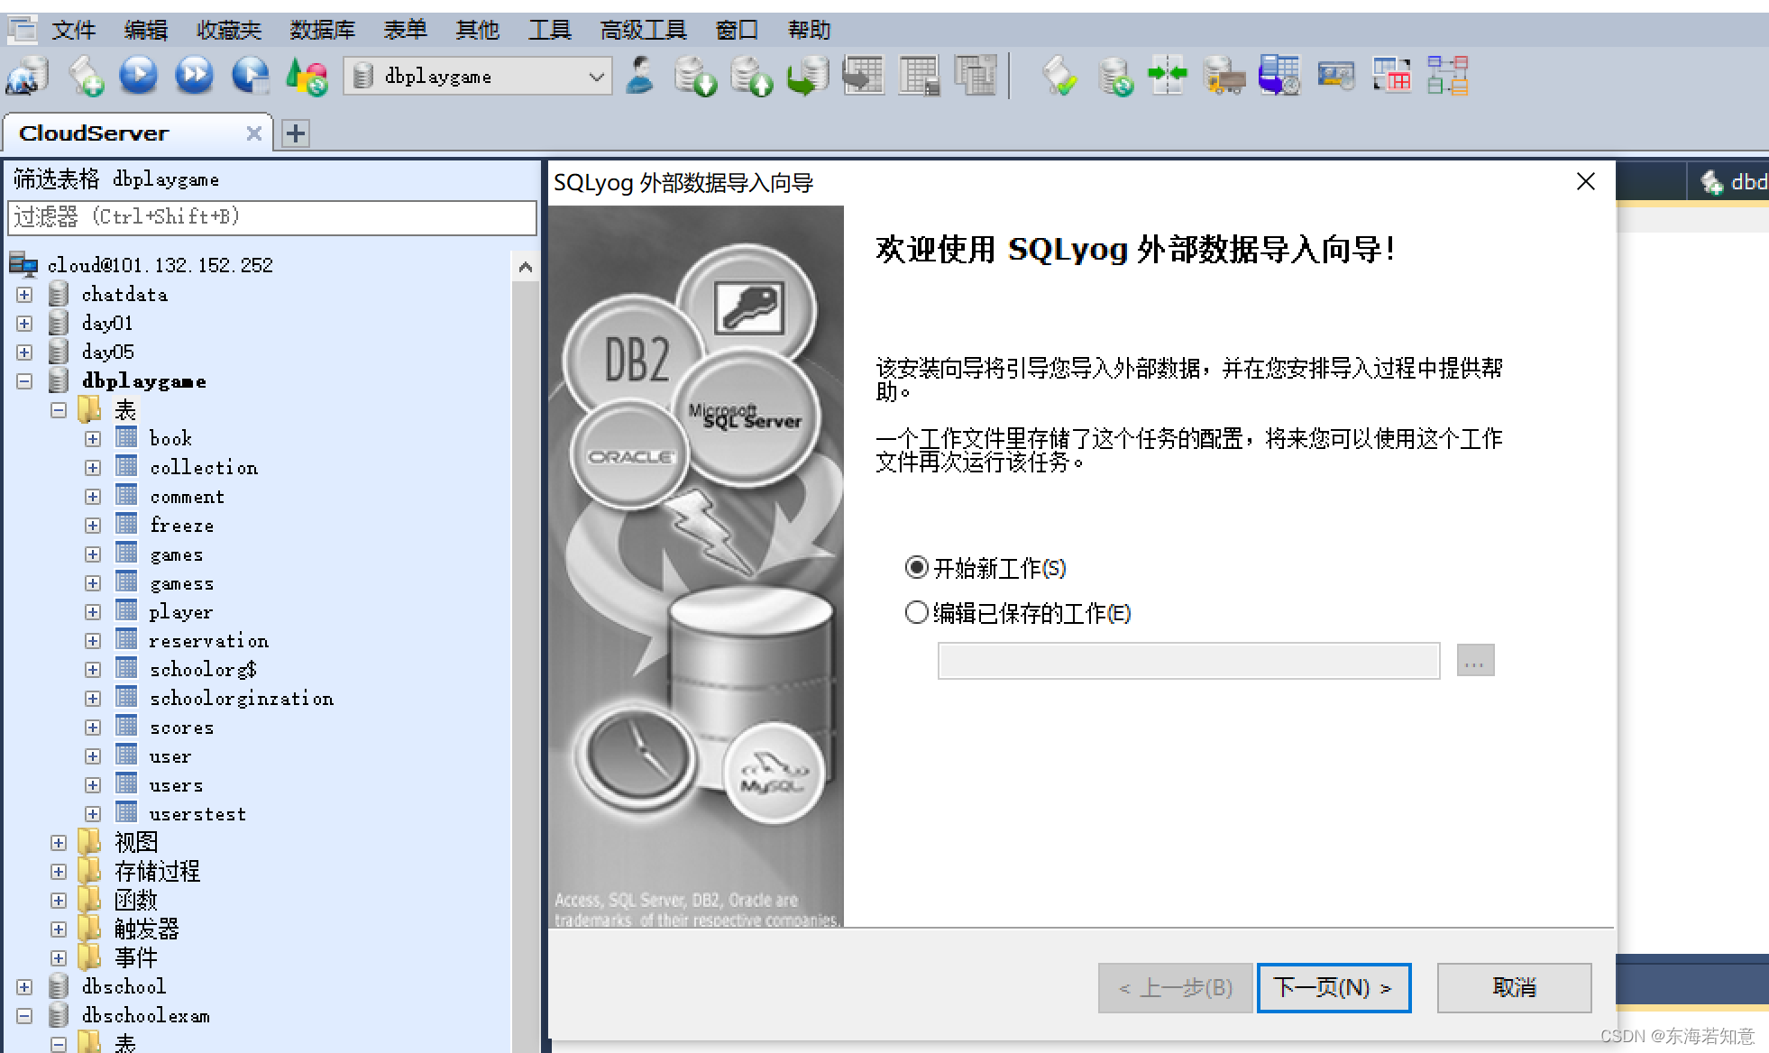Select the schoolorginzation table
The height and width of the screenshot is (1053, 1769).
point(242,699)
